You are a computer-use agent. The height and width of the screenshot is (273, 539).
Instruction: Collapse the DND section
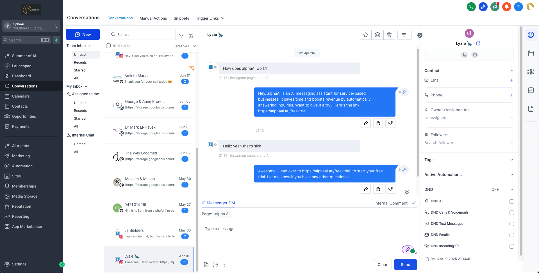pyautogui.click(x=511, y=189)
